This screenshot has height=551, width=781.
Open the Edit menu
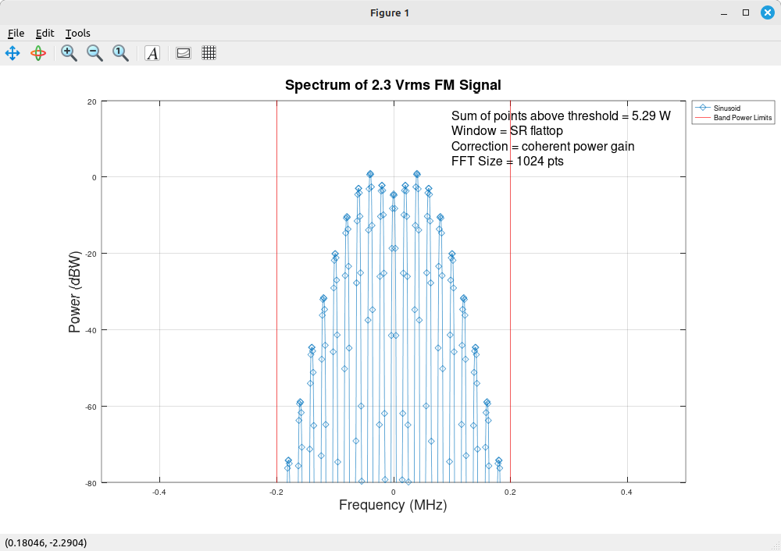click(x=45, y=33)
